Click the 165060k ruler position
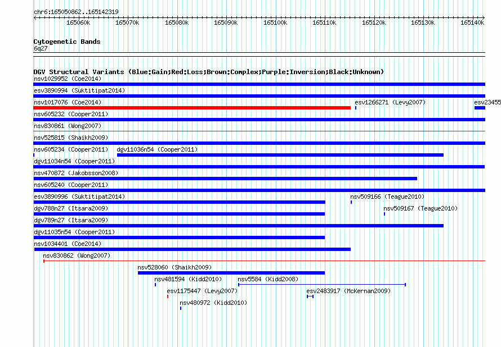The width and height of the screenshot is (501, 347). click(78, 22)
